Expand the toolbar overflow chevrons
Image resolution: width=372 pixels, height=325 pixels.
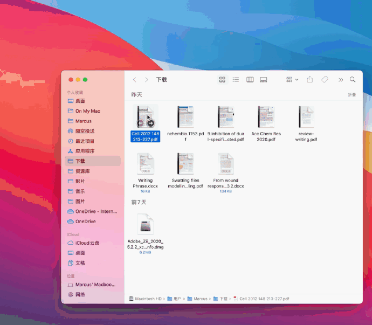click(x=341, y=80)
